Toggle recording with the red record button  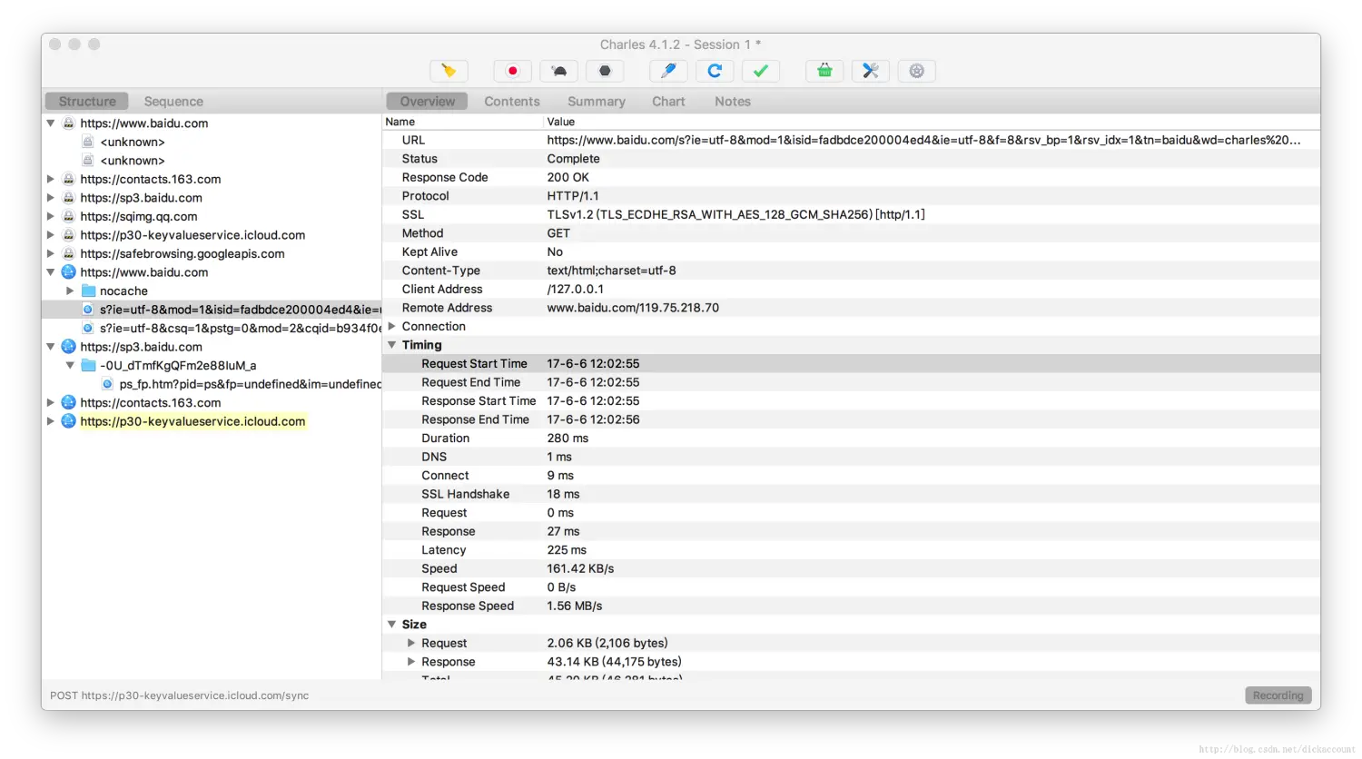point(513,71)
